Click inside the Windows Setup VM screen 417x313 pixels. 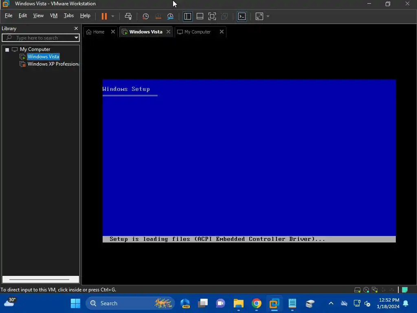coord(249,161)
